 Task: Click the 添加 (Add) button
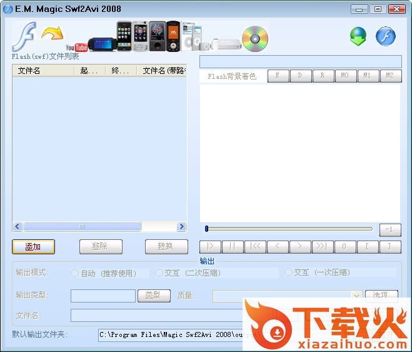tap(33, 247)
